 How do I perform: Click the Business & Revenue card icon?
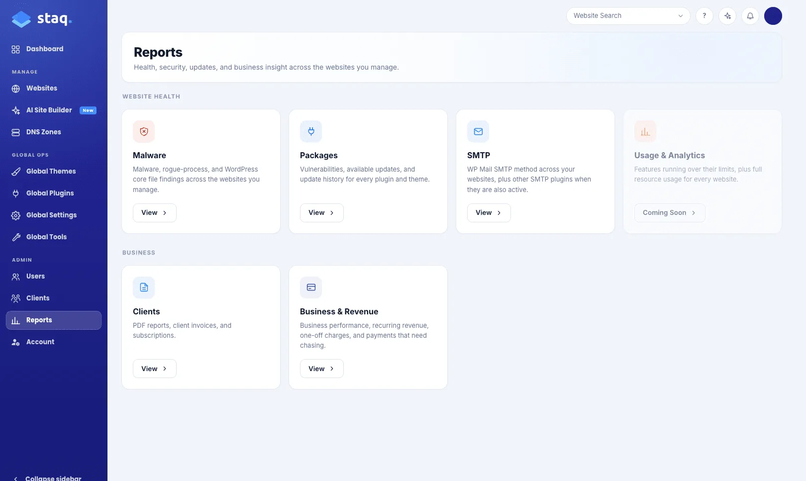311,288
